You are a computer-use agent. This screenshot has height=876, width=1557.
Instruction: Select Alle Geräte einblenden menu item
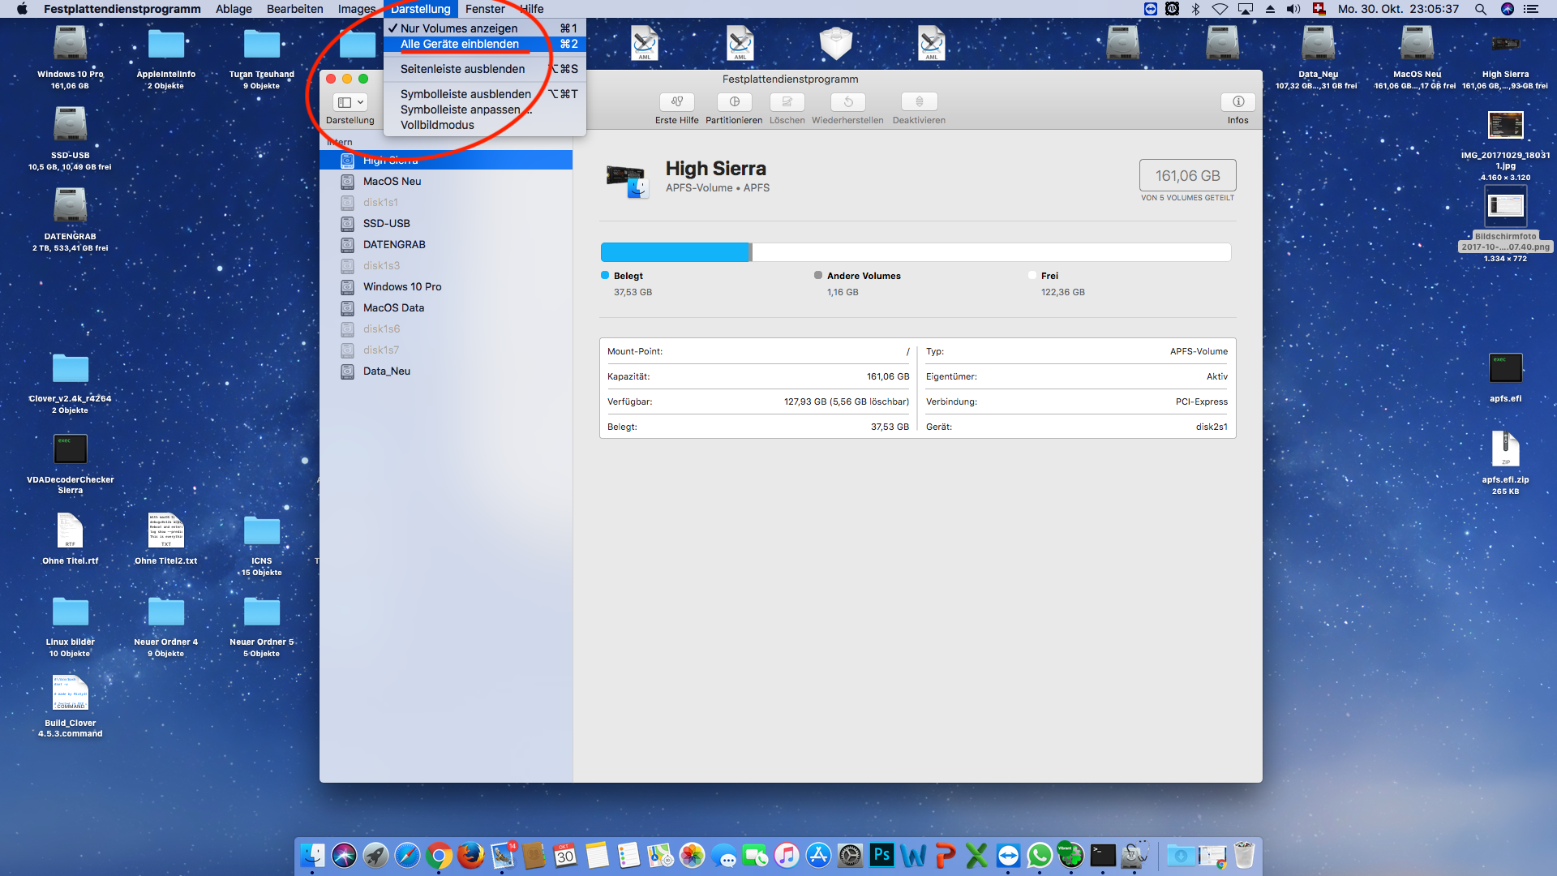(x=460, y=44)
